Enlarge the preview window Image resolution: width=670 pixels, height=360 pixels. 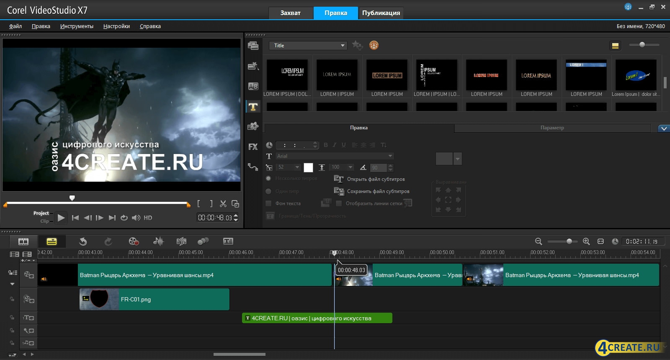tap(235, 204)
